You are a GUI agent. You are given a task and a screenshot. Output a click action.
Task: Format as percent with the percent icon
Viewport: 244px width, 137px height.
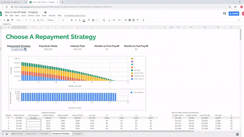pyautogui.click(x=30, y=20)
